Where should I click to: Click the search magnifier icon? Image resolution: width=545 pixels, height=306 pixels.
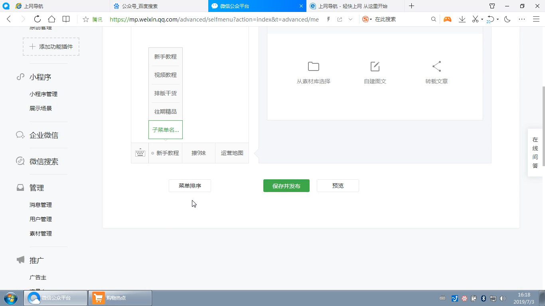coord(434,19)
